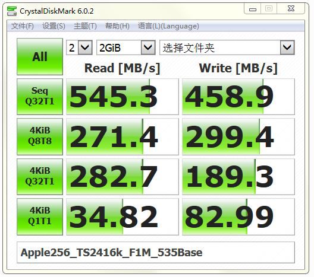Open the test count dropdown showing 2
This screenshot has width=314, height=277.
[79, 47]
